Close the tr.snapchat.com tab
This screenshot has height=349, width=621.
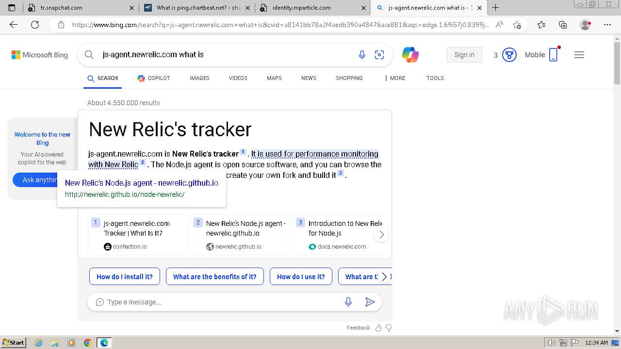tap(132, 8)
